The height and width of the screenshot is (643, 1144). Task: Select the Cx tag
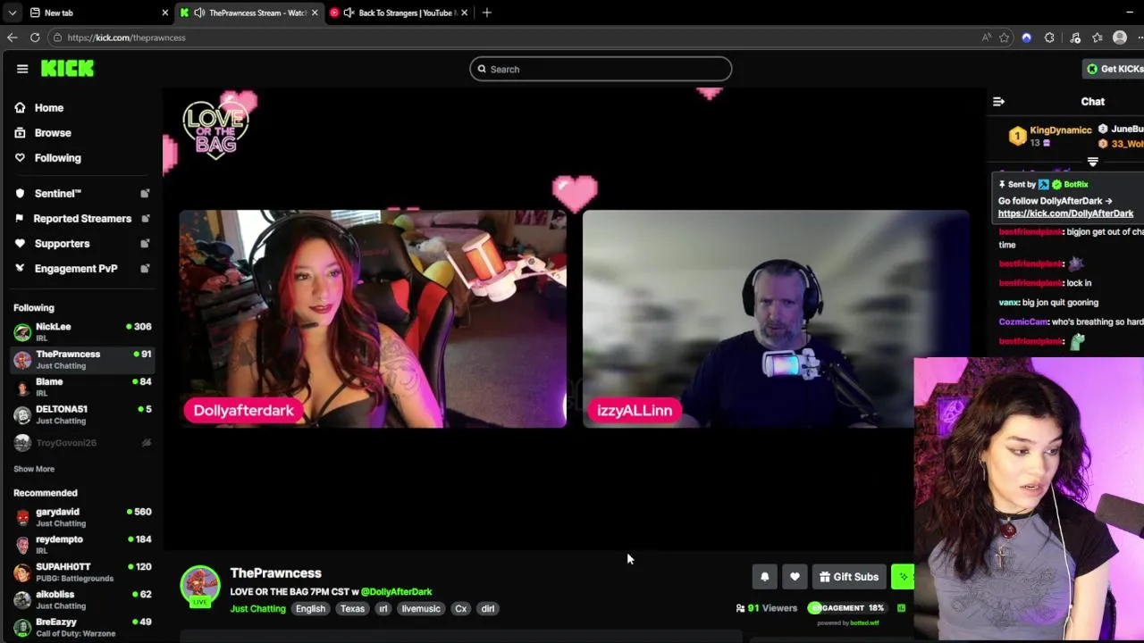point(460,609)
